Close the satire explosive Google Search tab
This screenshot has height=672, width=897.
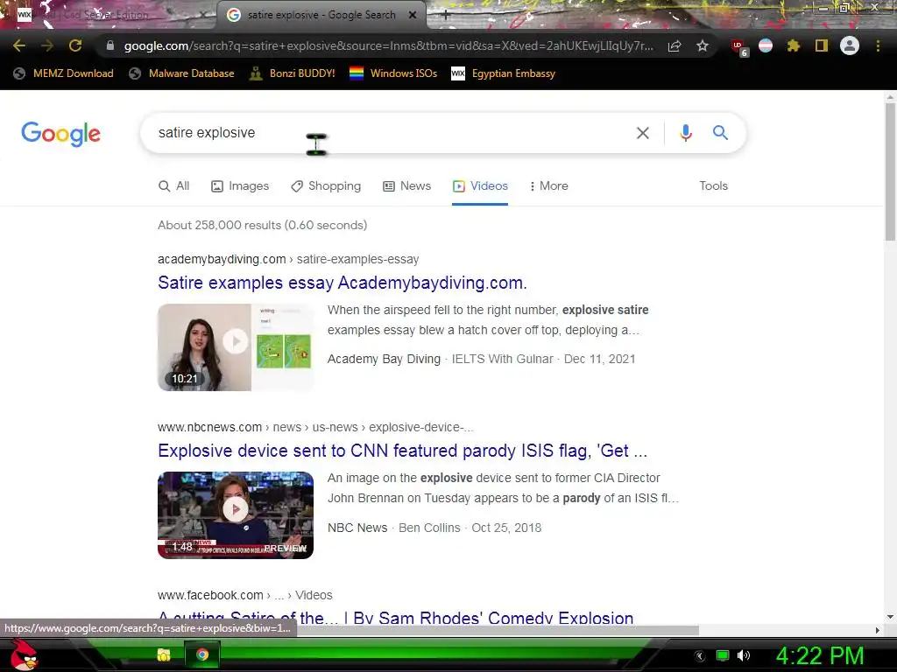413,16
